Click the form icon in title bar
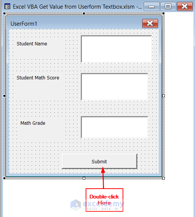The height and width of the screenshot is (217, 195). 7,6
